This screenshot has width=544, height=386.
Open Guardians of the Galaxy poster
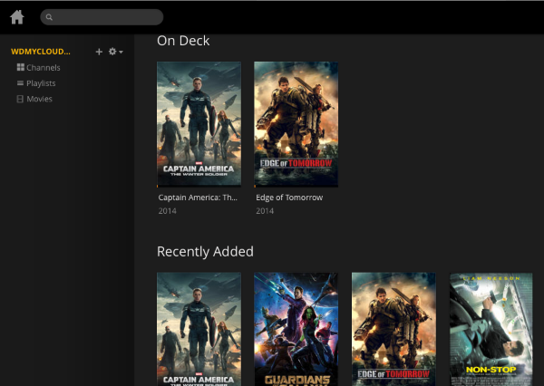[x=296, y=329]
